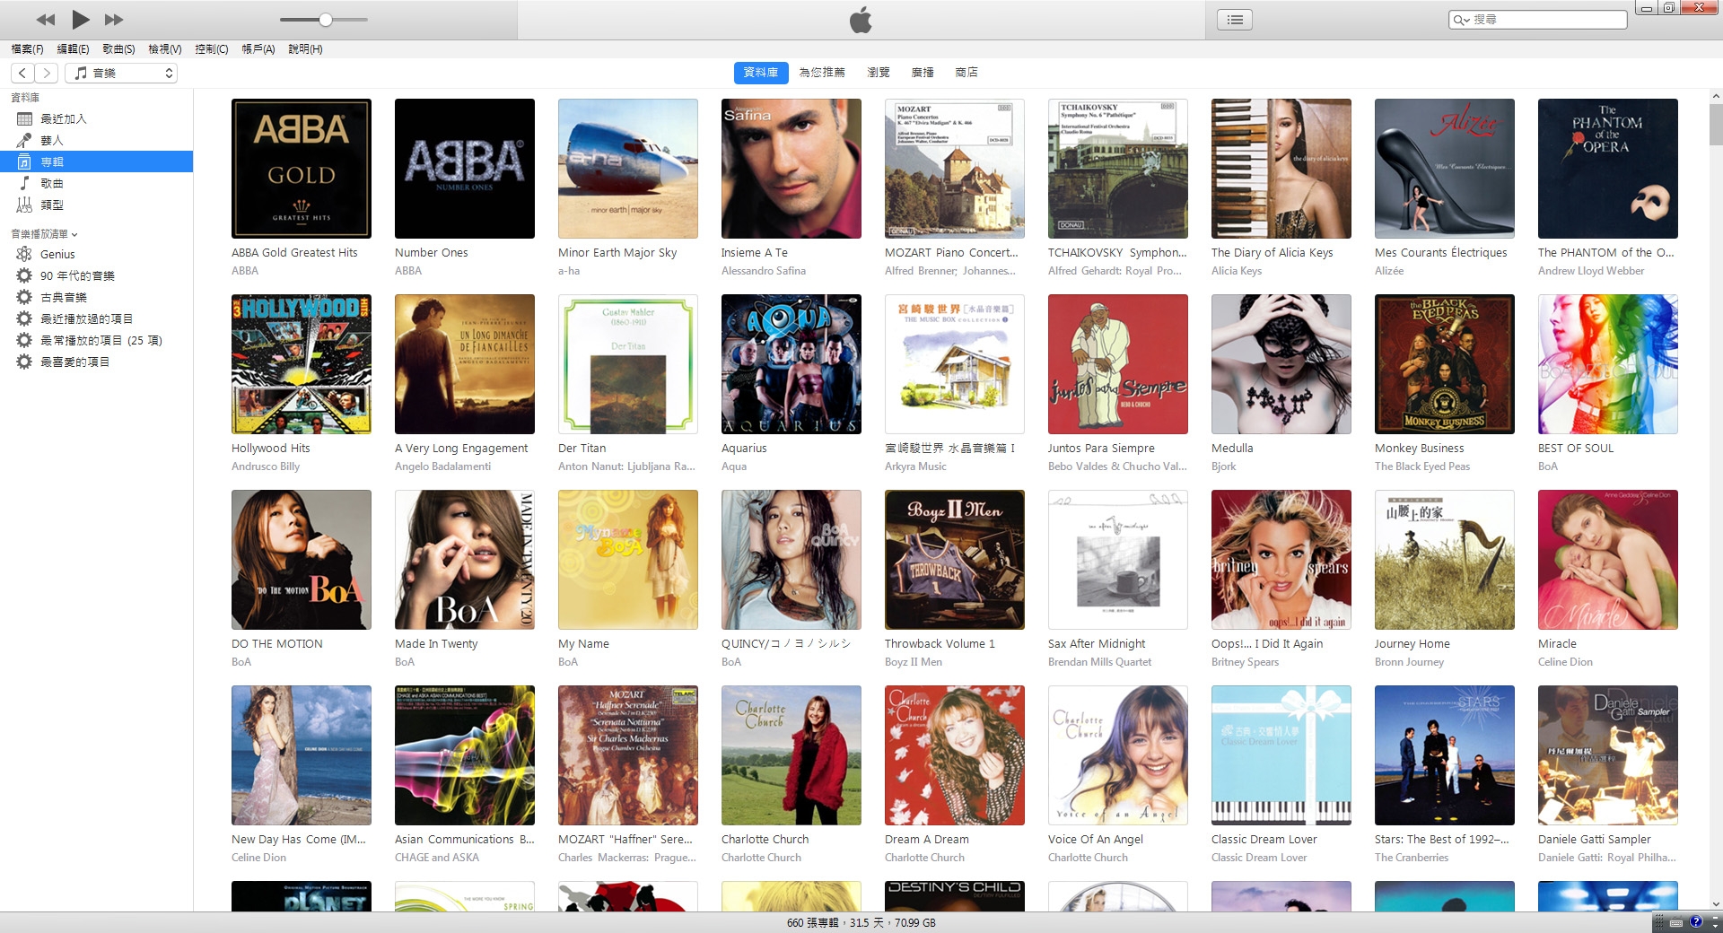Open the Hollywood Hits album cover

[x=302, y=364]
